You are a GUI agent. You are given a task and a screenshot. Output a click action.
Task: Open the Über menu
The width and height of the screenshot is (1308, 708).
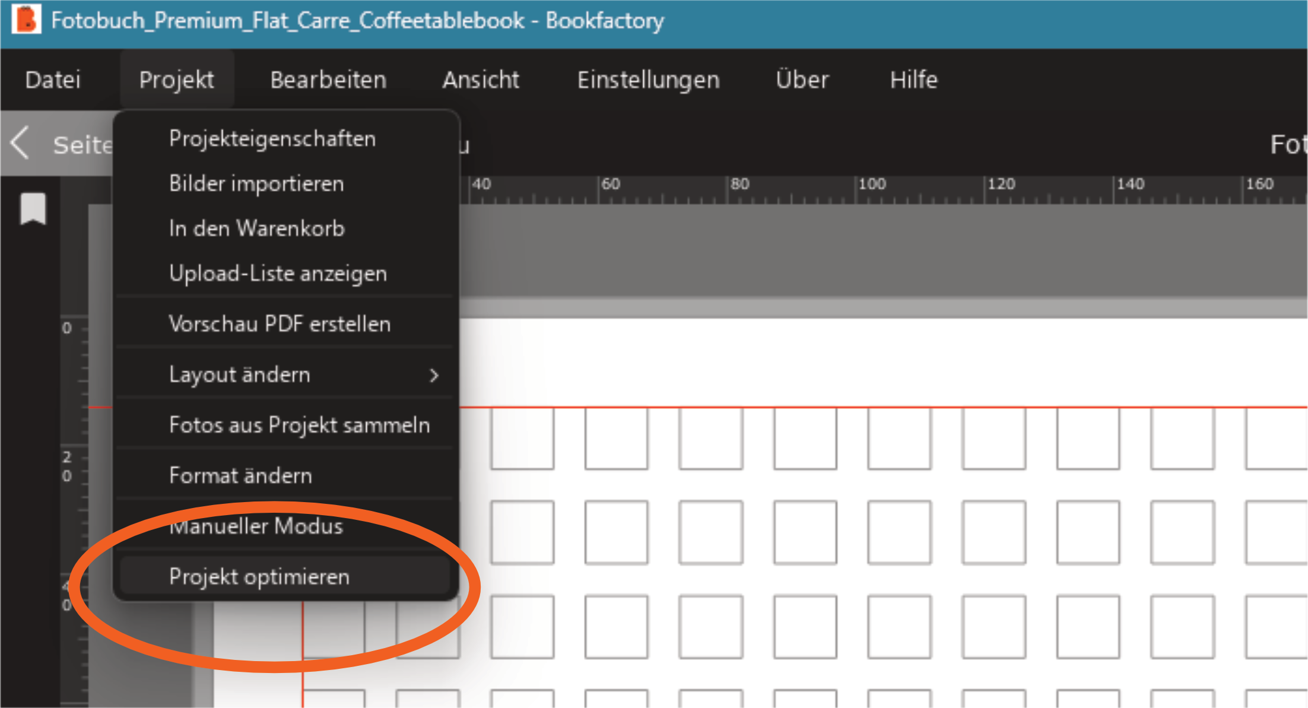pos(802,80)
